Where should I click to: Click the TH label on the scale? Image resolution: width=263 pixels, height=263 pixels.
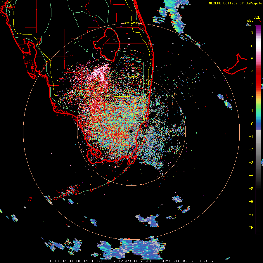tap(251, 227)
